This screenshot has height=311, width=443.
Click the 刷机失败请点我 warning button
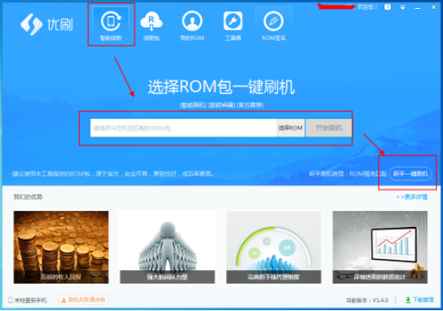(x=83, y=300)
